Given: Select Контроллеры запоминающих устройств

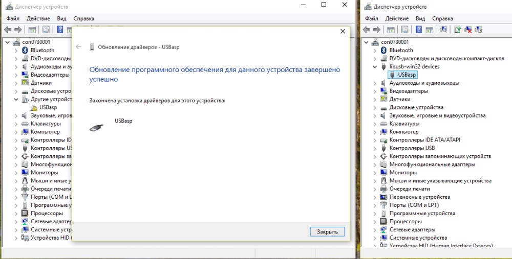Looking at the screenshot, I should (x=440, y=156).
